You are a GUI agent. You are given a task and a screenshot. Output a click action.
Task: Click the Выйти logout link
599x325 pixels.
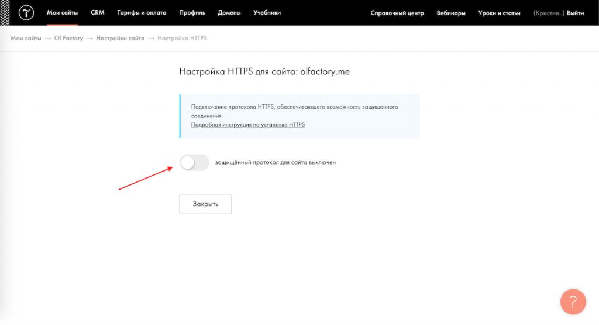[576, 13]
